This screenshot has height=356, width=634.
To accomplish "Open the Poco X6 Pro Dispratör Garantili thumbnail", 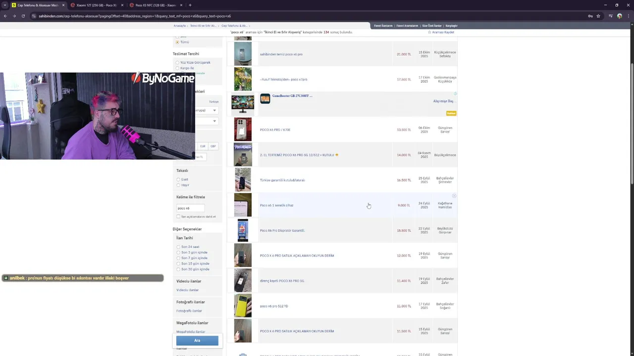I will [243, 230].
